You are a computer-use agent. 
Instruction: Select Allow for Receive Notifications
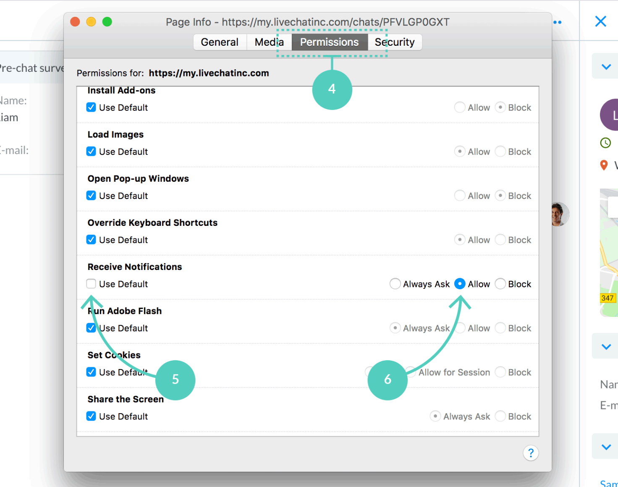click(x=460, y=284)
